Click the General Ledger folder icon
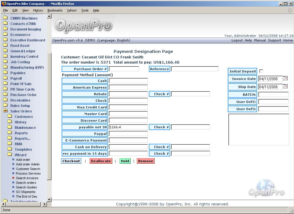This screenshot has width=294, height=214. [5, 51]
